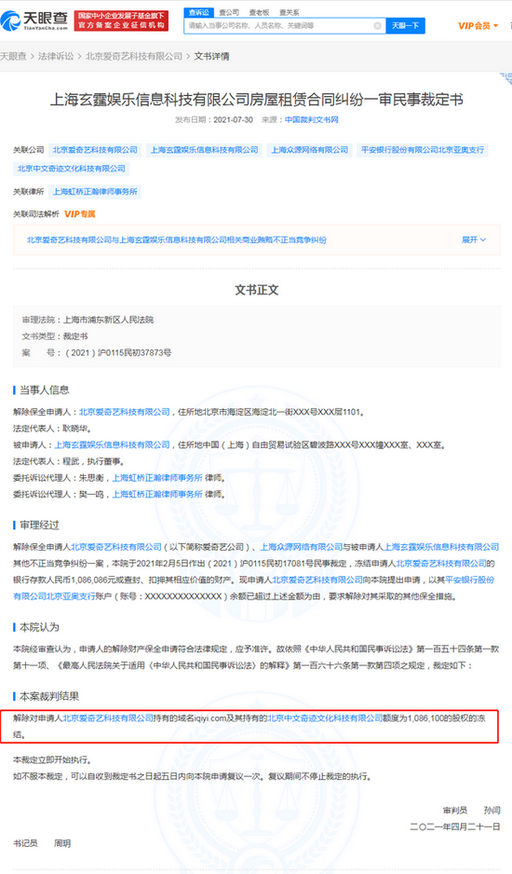The image size is (512, 874).
Task: Click the 文书详情 breadcrumb text
Action: [x=211, y=56]
